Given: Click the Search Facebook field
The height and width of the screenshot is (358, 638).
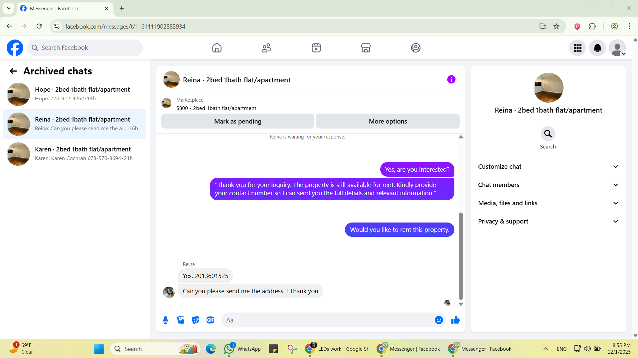Looking at the screenshot, I should 85,48.
